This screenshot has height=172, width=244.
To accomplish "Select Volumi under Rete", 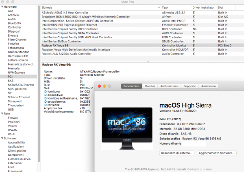I will (x=12, y=126).
